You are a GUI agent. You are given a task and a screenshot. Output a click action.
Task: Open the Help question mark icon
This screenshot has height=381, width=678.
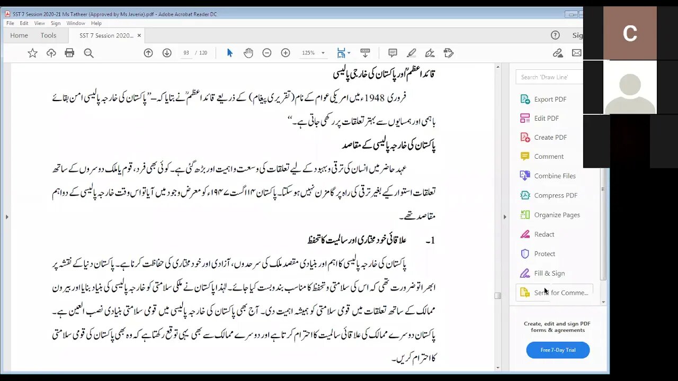(555, 35)
